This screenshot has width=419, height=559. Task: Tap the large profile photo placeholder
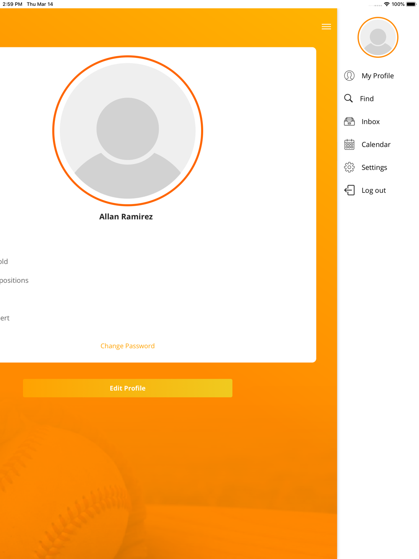pyautogui.click(x=128, y=131)
